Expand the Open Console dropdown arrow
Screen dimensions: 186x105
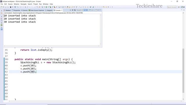(98, 10)
